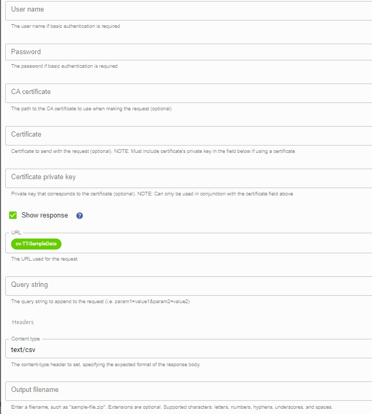Focus the Password field
372x414 pixels.
click(189, 52)
